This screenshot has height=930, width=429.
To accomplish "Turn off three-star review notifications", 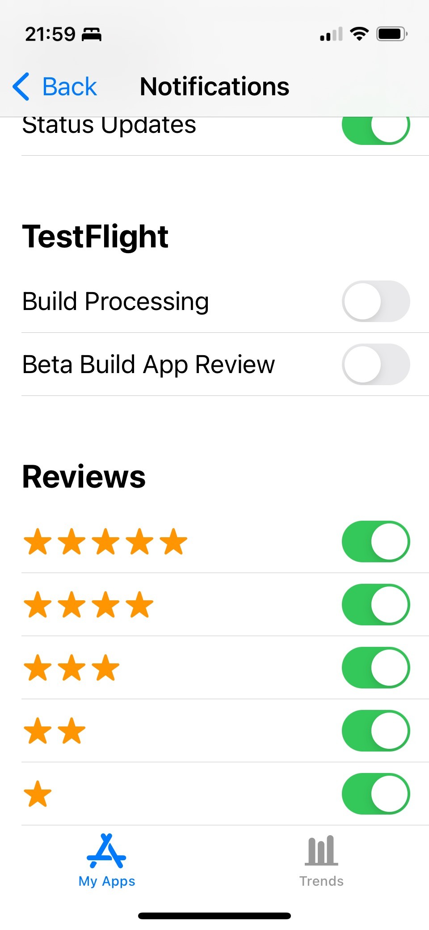I will coord(376,667).
